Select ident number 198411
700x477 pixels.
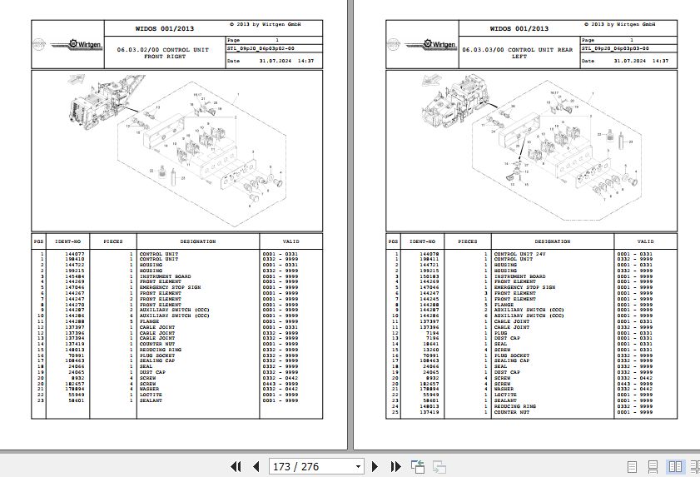(x=429, y=259)
